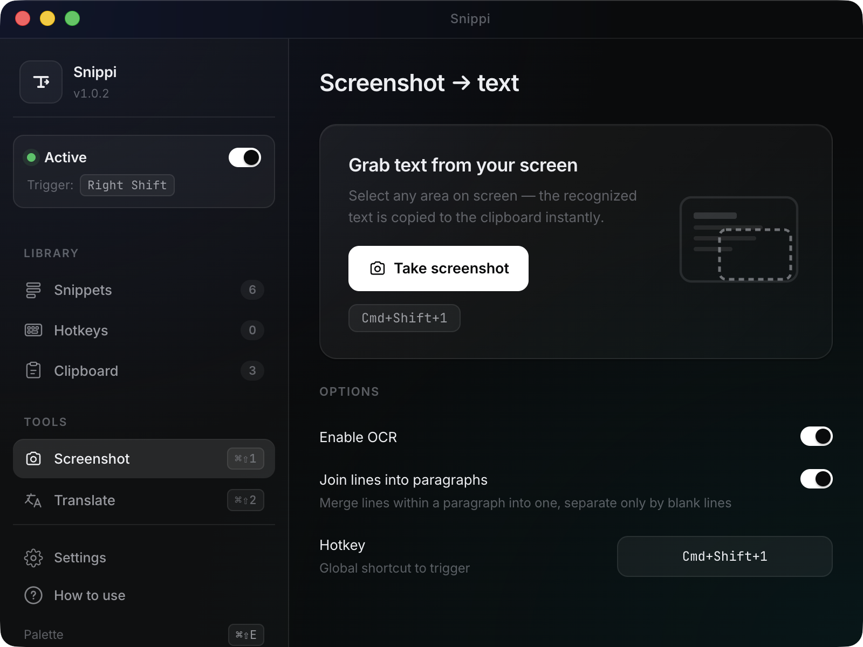Image resolution: width=863 pixels, height=647 pixels.
Task: Click the Join lines into paragraphs label
Action: 403,480
